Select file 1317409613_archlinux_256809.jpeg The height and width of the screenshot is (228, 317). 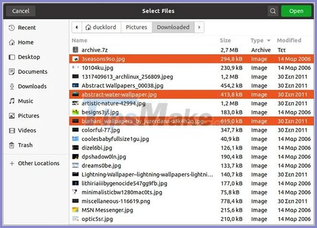click(192, 76)
